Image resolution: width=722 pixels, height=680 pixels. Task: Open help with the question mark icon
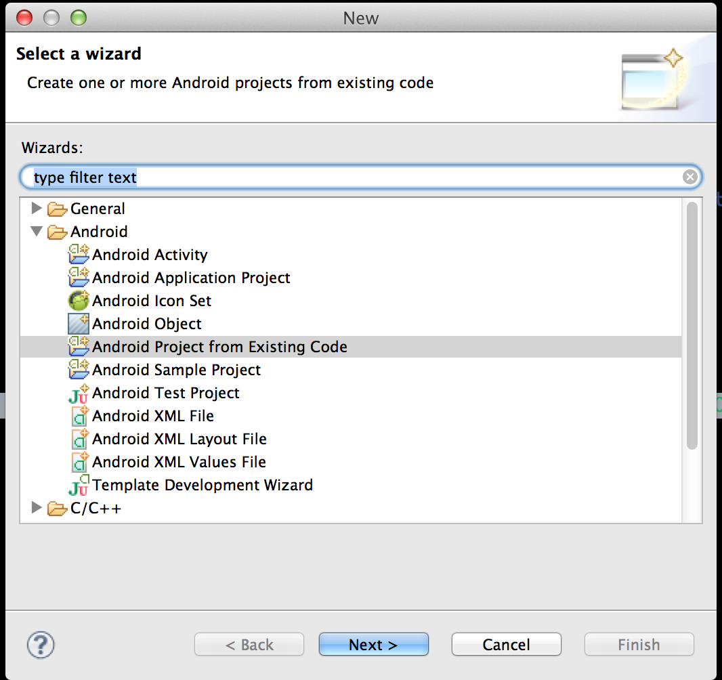(41, 645)
